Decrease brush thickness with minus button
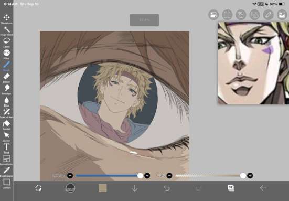This screenshot has height=201, width=289. point(70,176)
